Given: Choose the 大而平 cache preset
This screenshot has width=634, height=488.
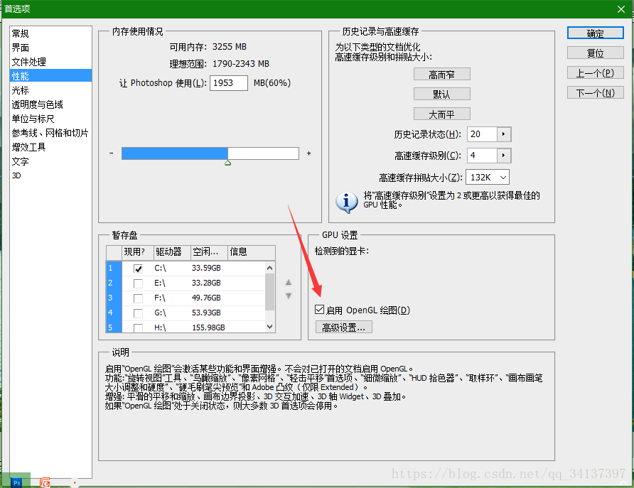Looking at the screenshot, I should coord(441,114).
